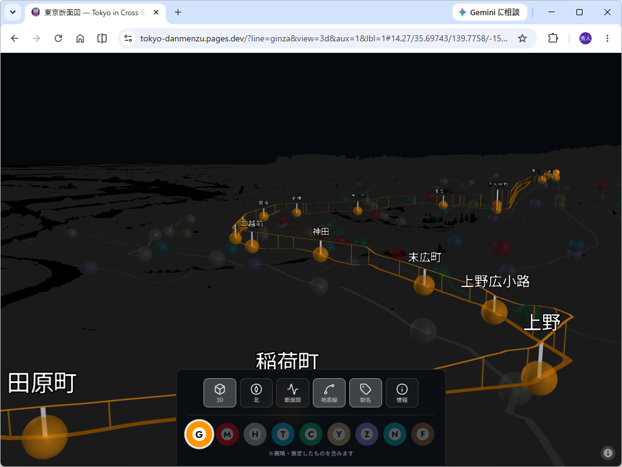Select the 東京断面図 Tokyo in Cross-Section tab
622x467 pixels.
tap(95, 12)
